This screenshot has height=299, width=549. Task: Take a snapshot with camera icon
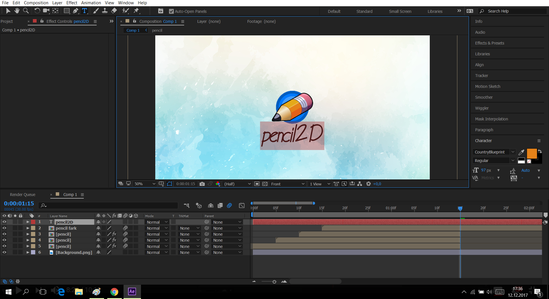click(202, 184)
